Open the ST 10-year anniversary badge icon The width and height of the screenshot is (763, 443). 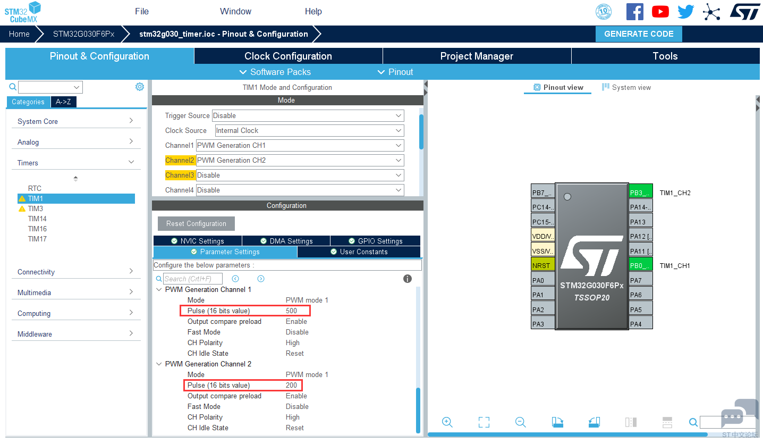[x=604, y=12]
